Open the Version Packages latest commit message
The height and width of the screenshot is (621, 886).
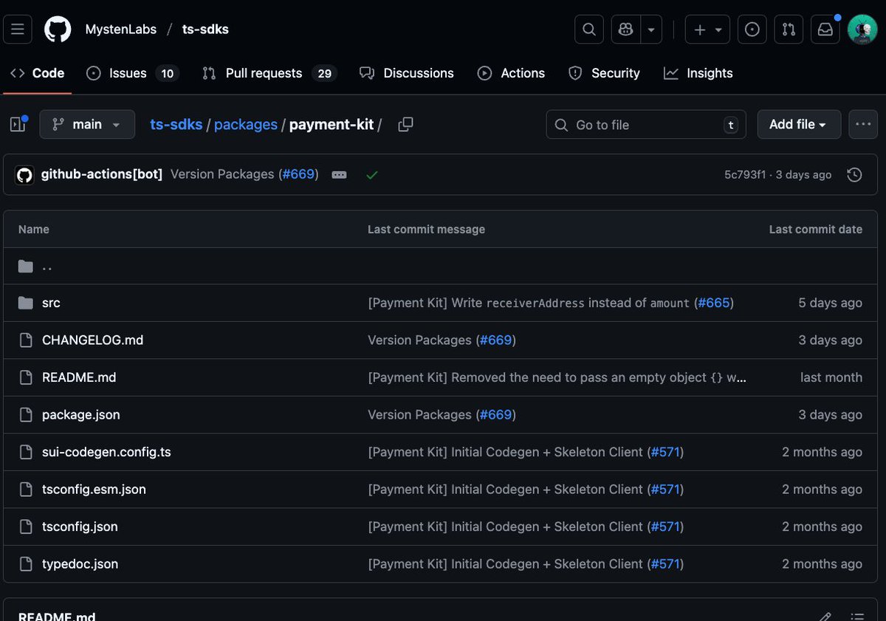(222, 174)
